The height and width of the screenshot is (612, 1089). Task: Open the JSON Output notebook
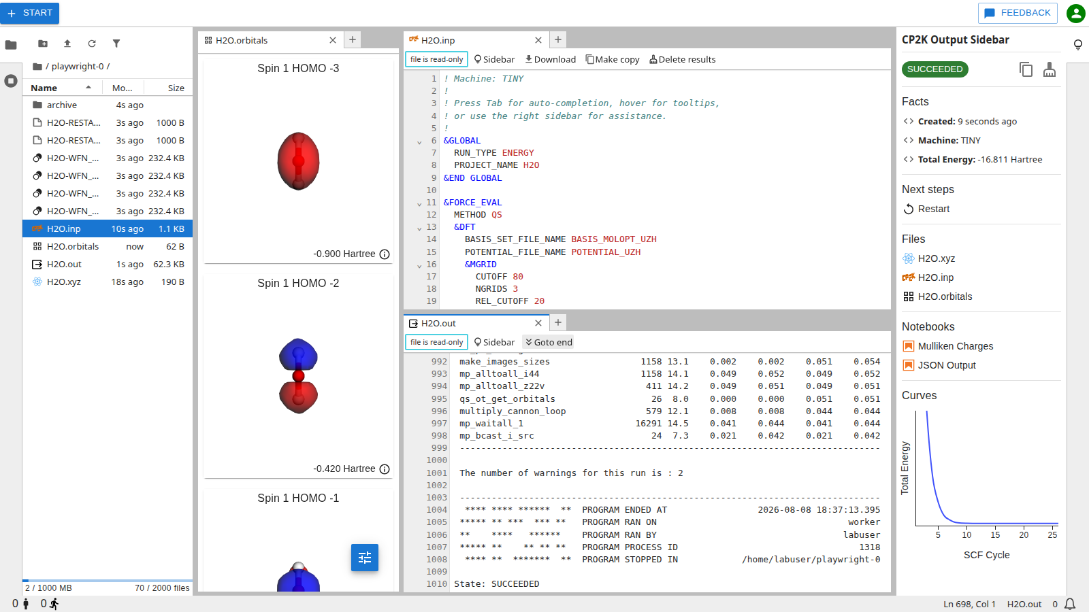click(939, 365)
